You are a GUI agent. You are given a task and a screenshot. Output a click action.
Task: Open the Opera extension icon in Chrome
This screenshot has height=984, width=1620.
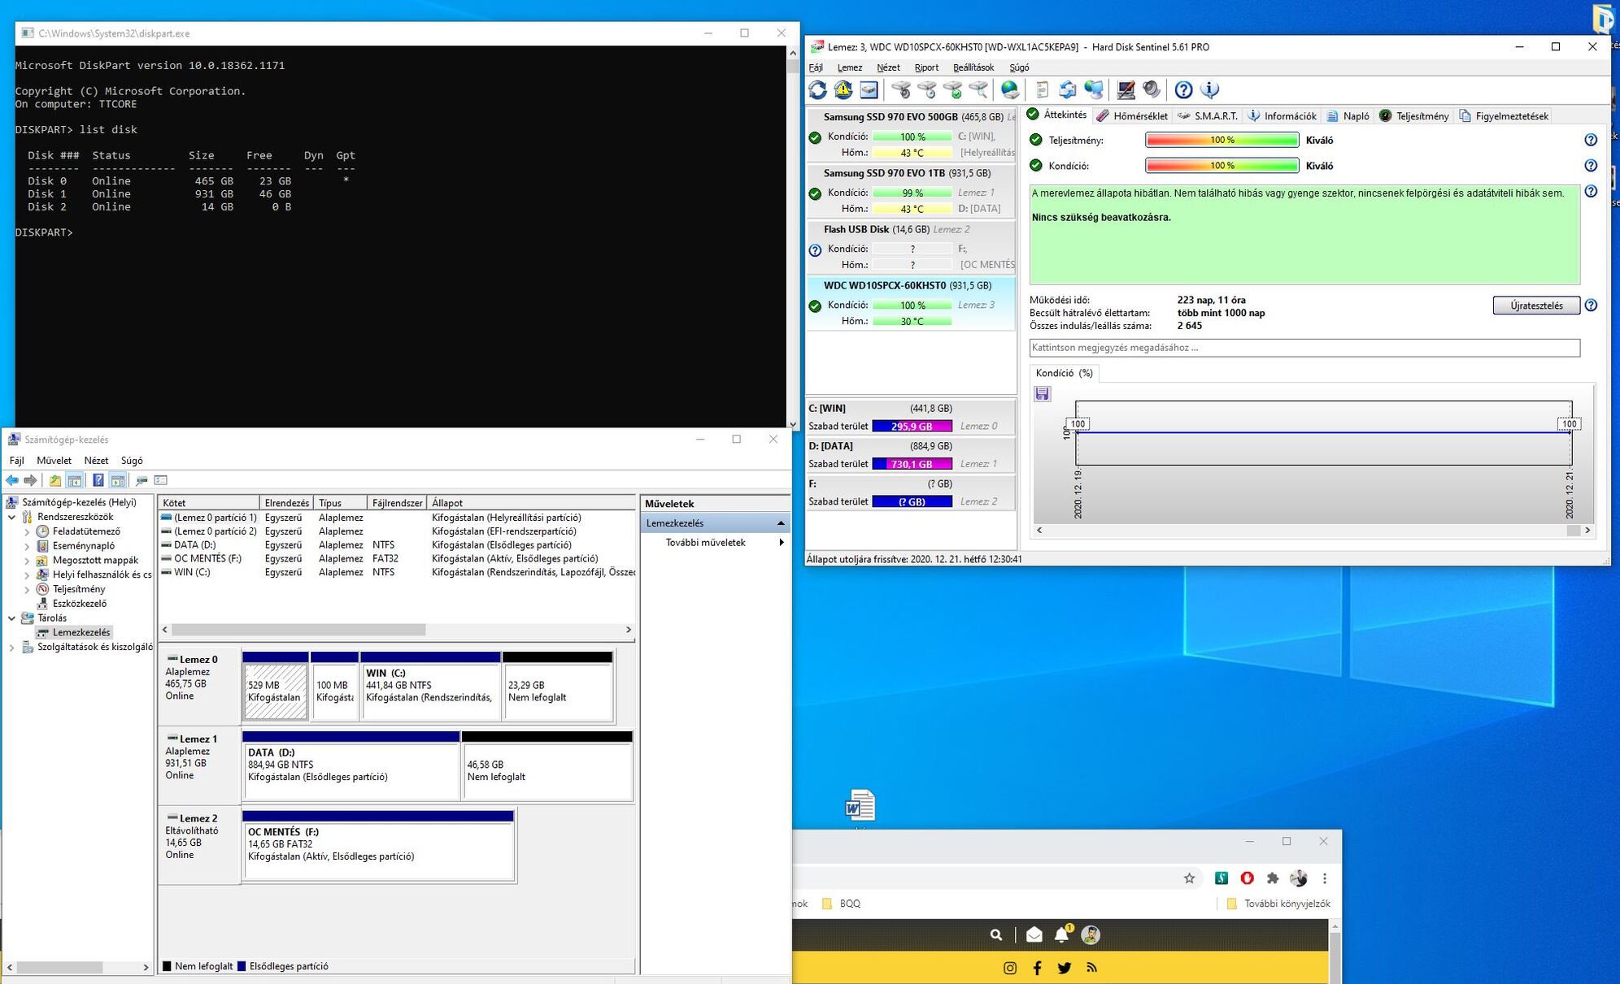point(1247,878)
